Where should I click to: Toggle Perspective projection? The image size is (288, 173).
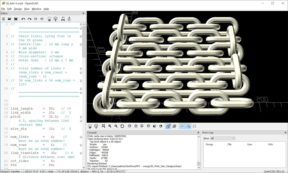(168, 126)
